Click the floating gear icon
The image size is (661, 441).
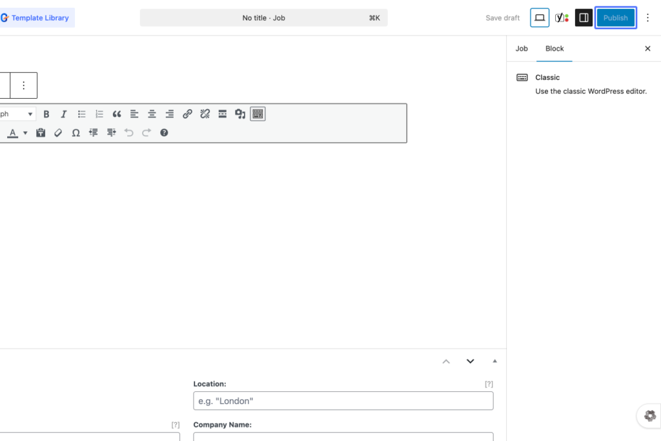click(649, 416)
